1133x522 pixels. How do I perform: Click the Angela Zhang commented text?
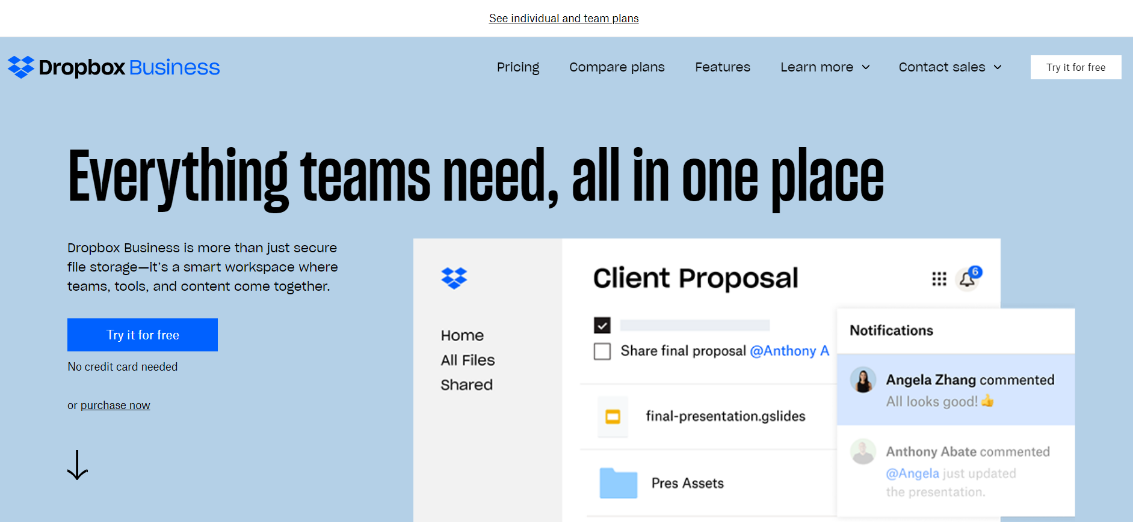(970, 380)
